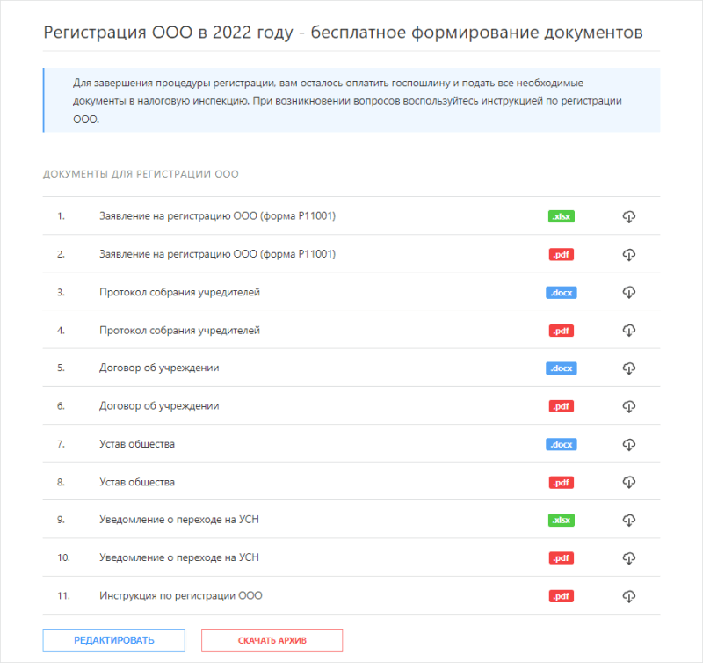This screenshot has height=663, width=703.
Task: Click cloud download icon in row 8
Action: (x=629, y=482)
